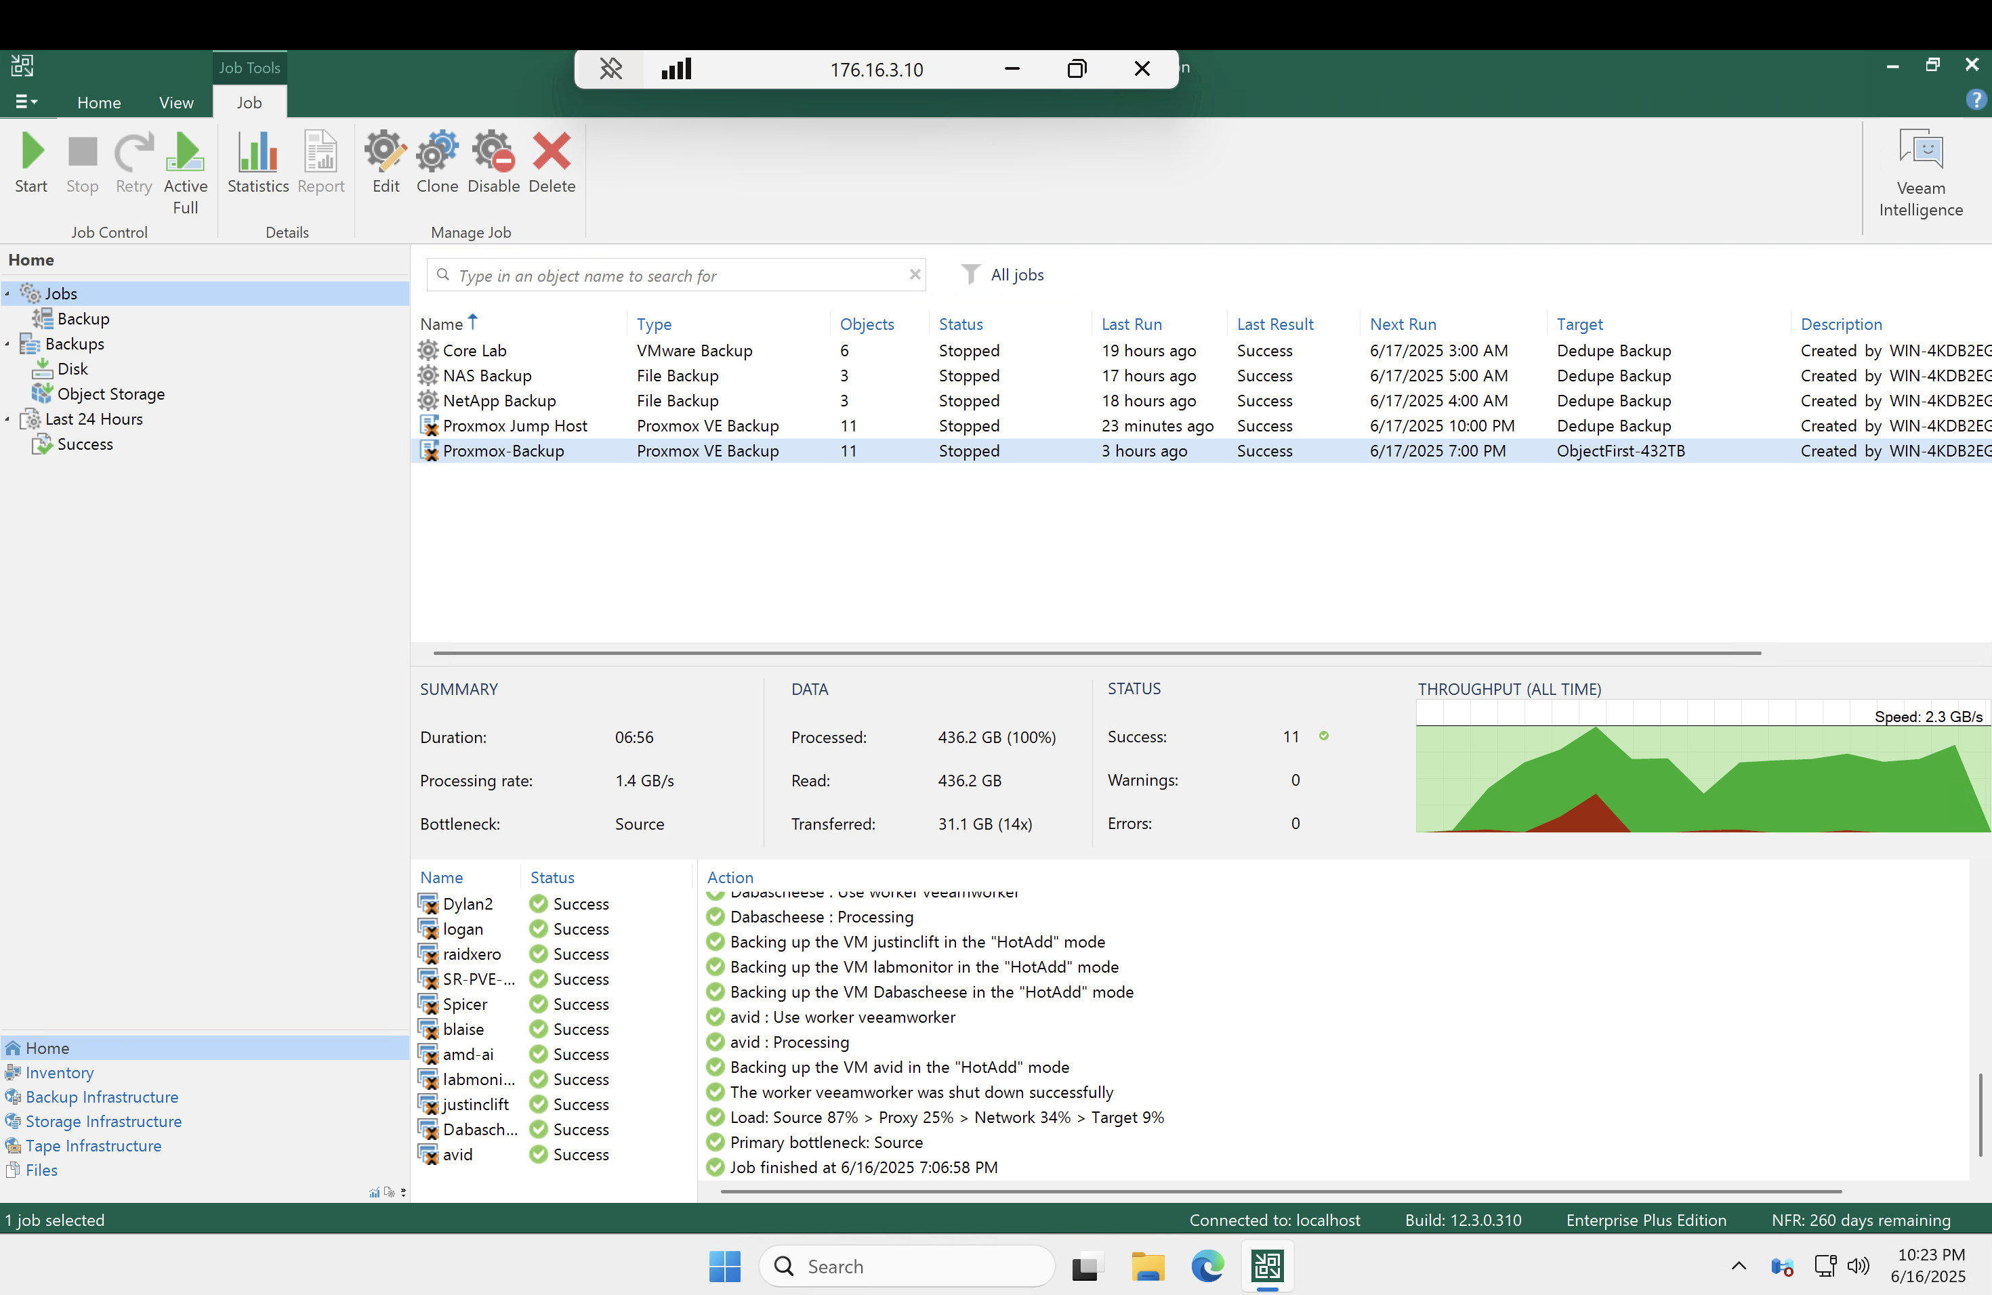This screenshot has width=1992, height=1295.
Task: Open job Statistics
Action: click(x=257, y=163)
